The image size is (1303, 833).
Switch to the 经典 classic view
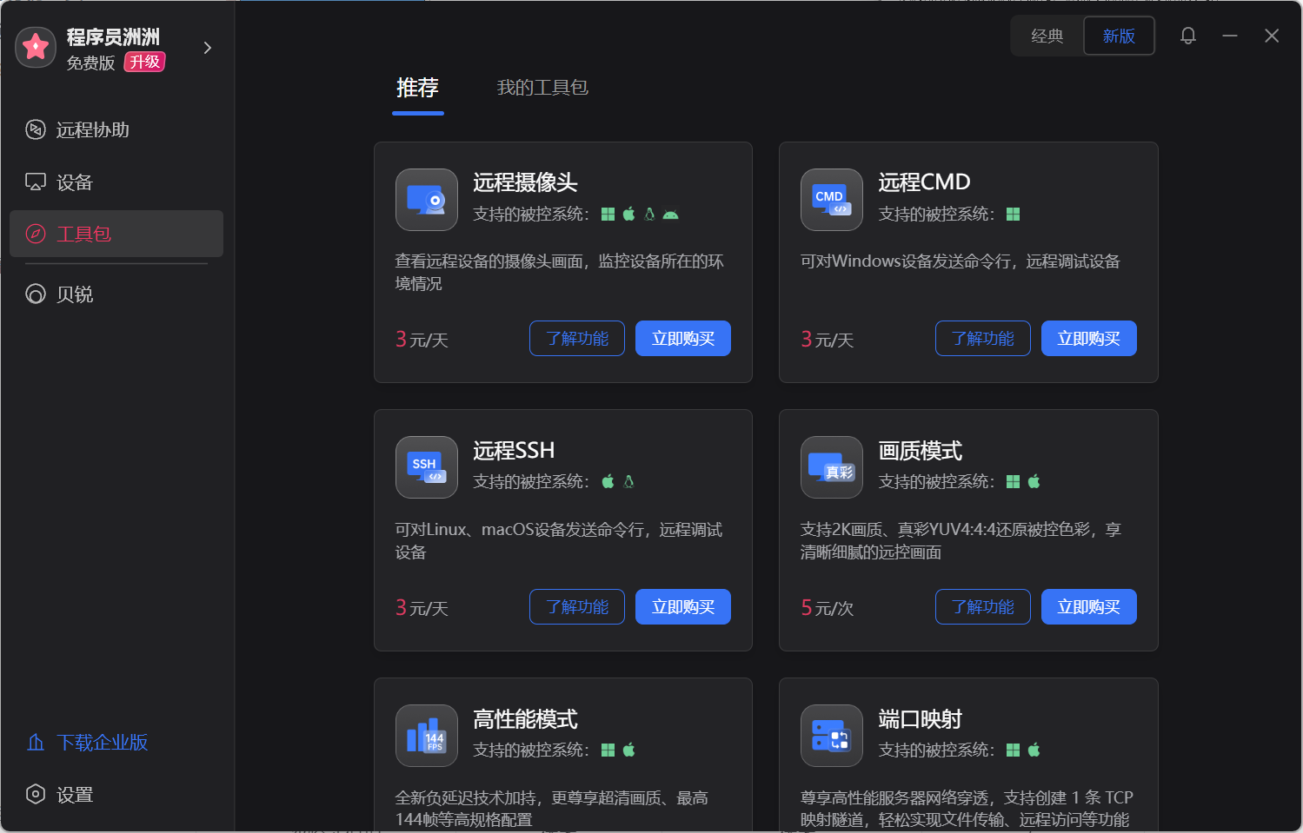pyautogui.click(x=1047, y=36)
